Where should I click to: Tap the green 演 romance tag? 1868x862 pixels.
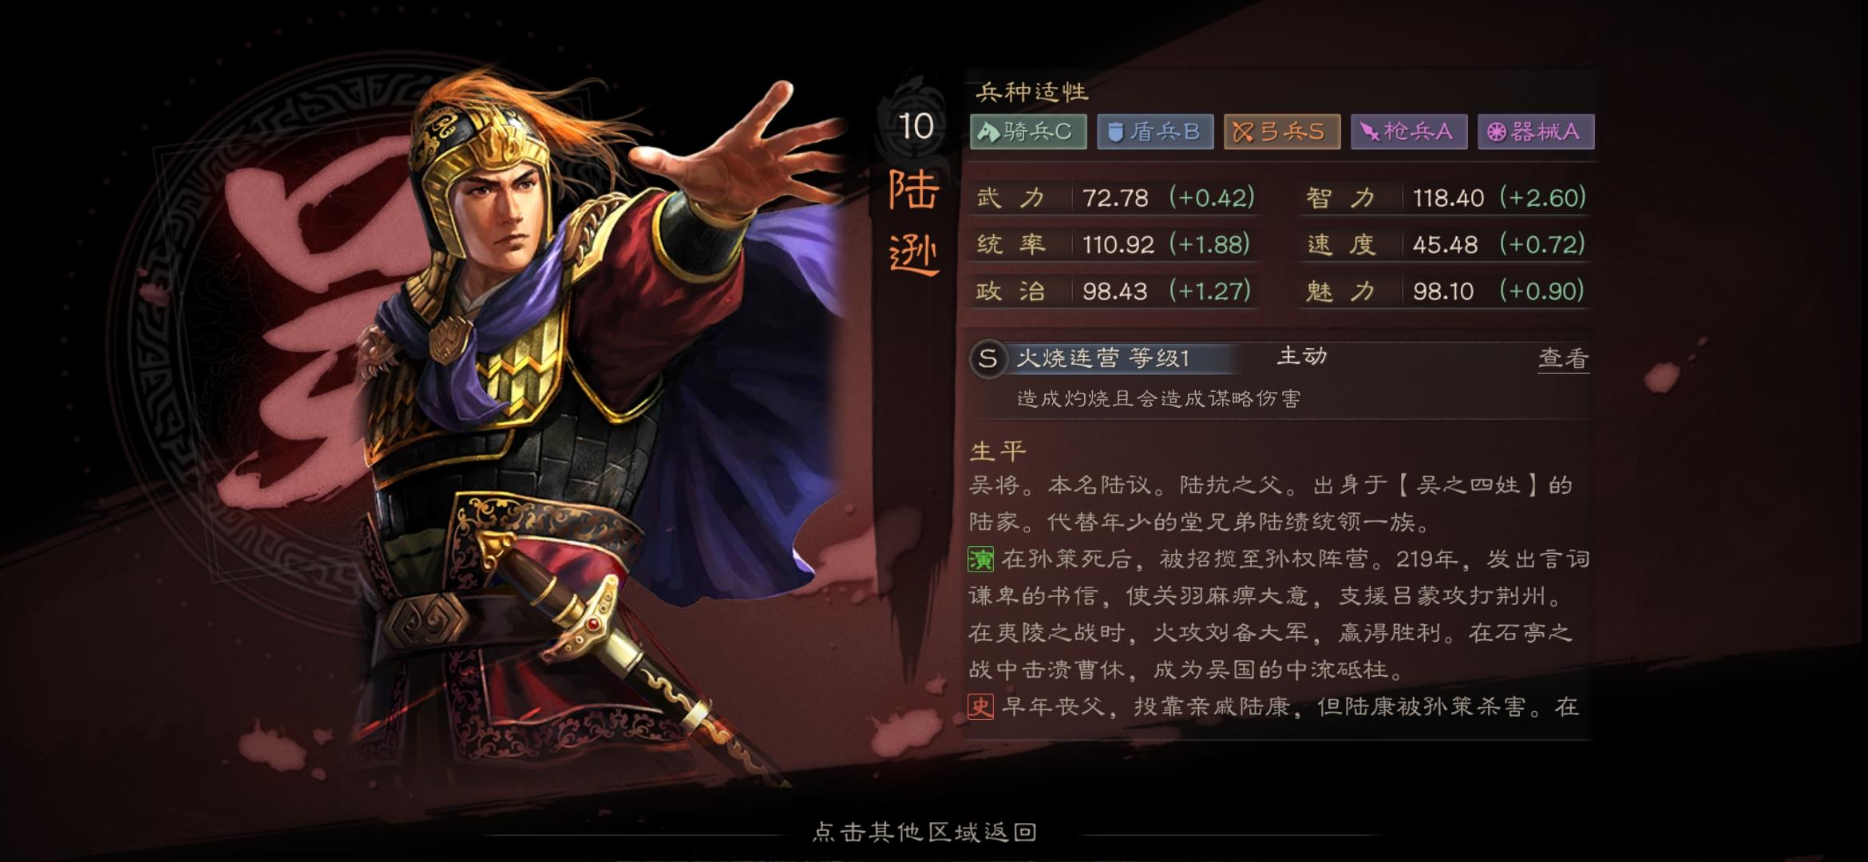(x=981, y=560)
